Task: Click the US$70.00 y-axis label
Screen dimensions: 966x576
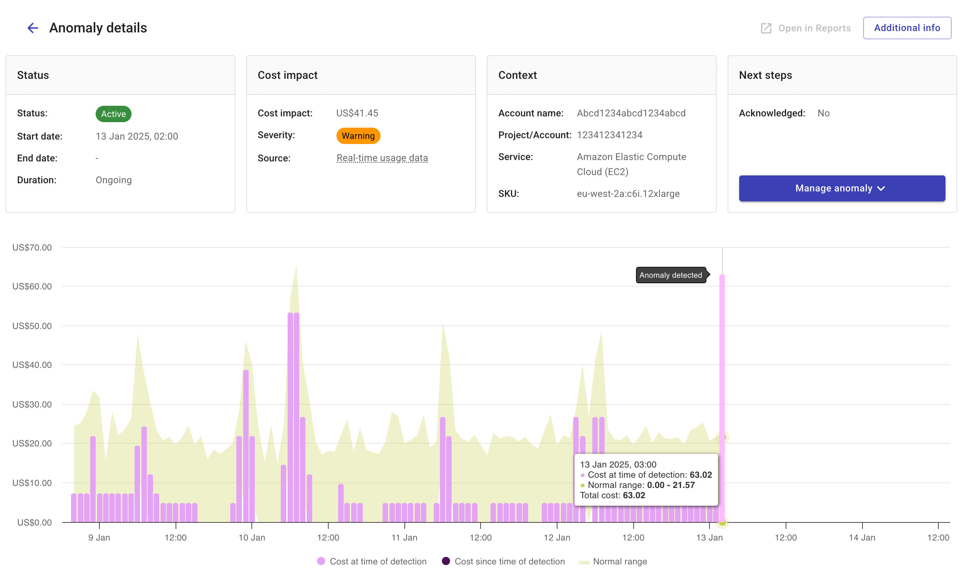Action: pyautogui.click(x=32, y=247)
